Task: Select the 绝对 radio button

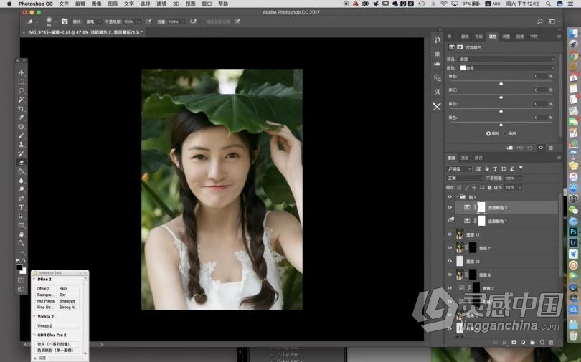Action: pyautogui.click(x=506, y=133)
